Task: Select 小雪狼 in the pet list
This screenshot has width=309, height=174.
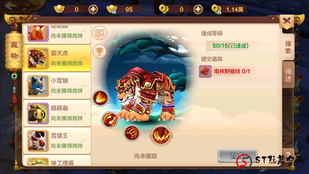Action: click(57, 86)
